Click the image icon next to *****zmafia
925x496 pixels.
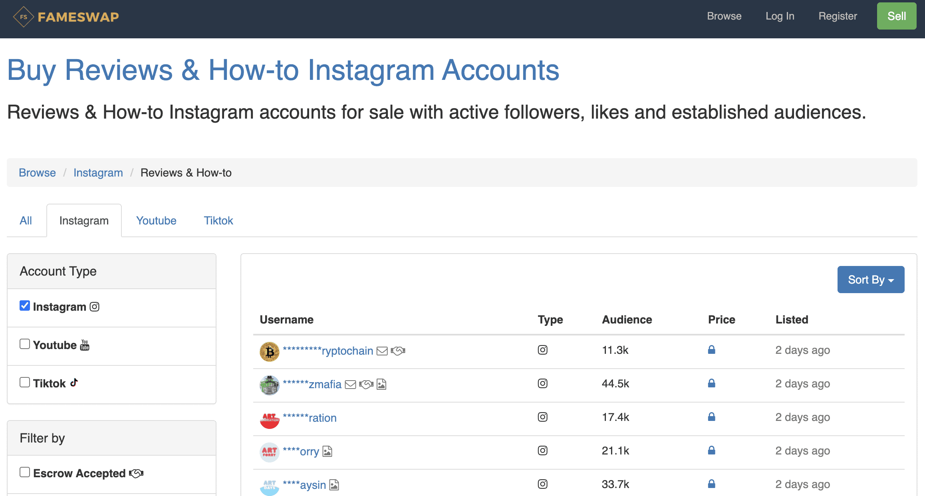(x=381, y=384)
